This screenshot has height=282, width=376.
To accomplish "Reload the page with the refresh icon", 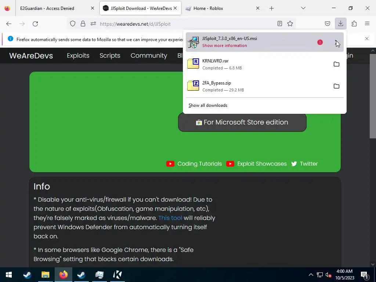I will click(35, 24).
